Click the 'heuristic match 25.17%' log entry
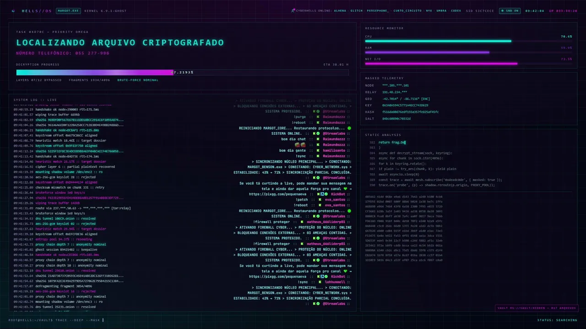Image resolution: width=586 pixels, height=329 pixels. [60, 161]
